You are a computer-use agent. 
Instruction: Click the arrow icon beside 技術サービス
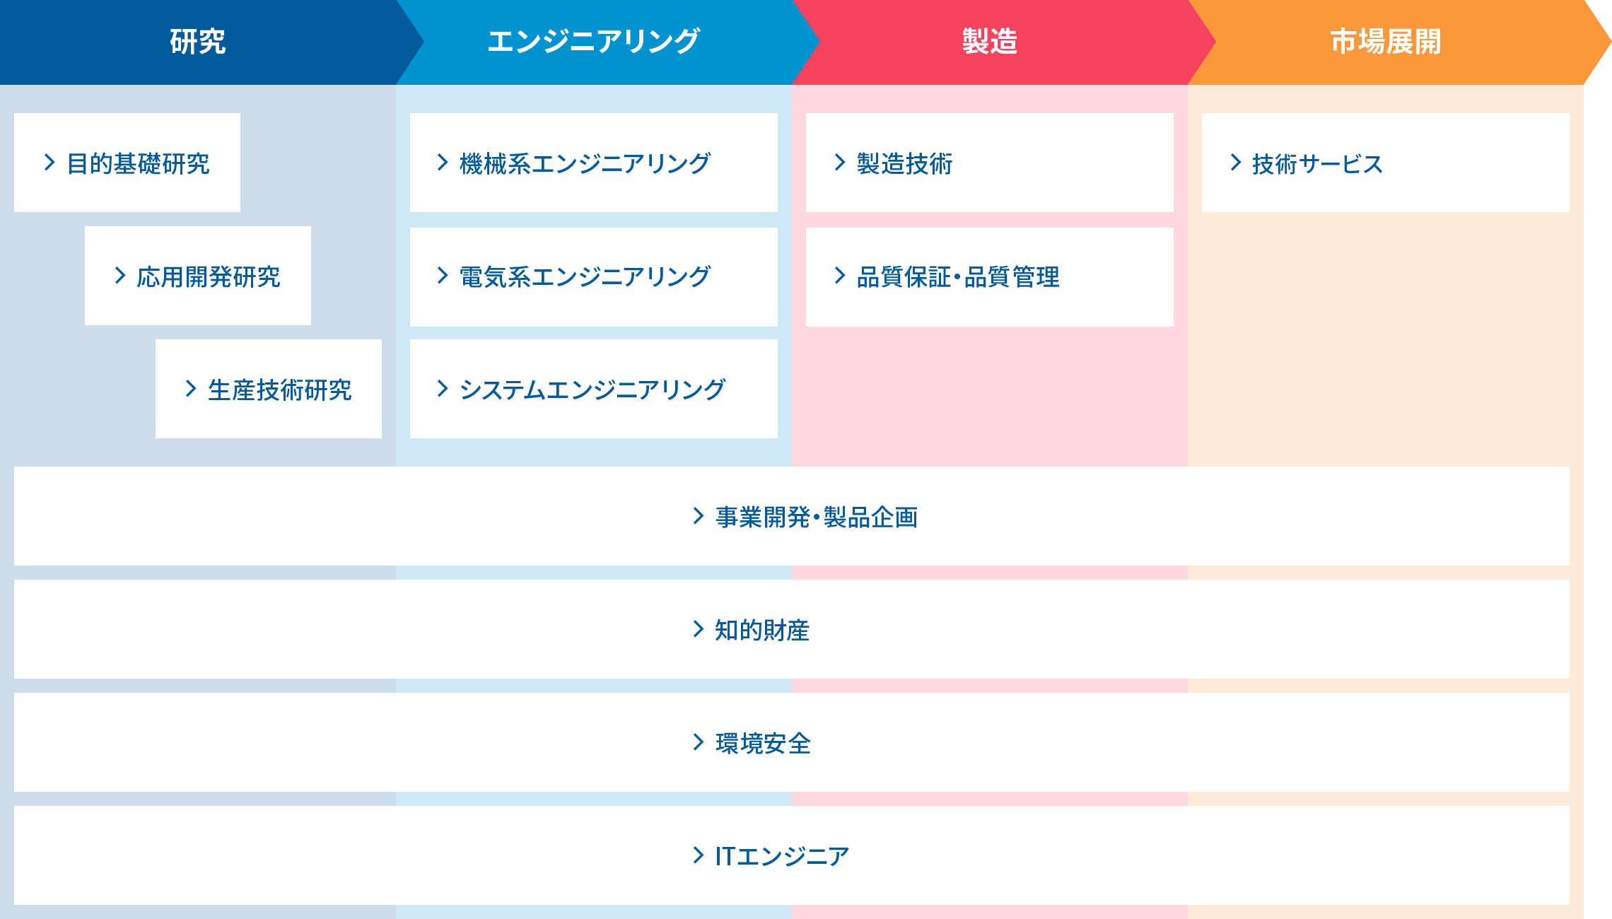(1236, 163)
